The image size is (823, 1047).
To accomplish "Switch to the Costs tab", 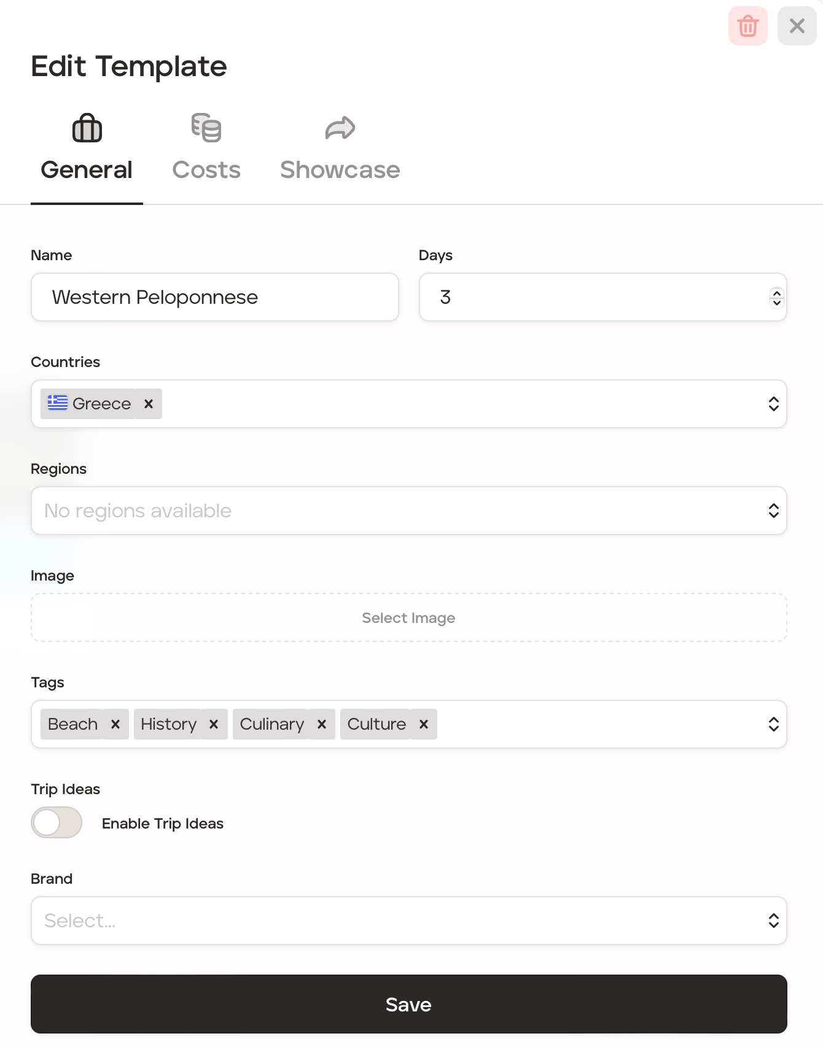I will (x=206, y=169).
